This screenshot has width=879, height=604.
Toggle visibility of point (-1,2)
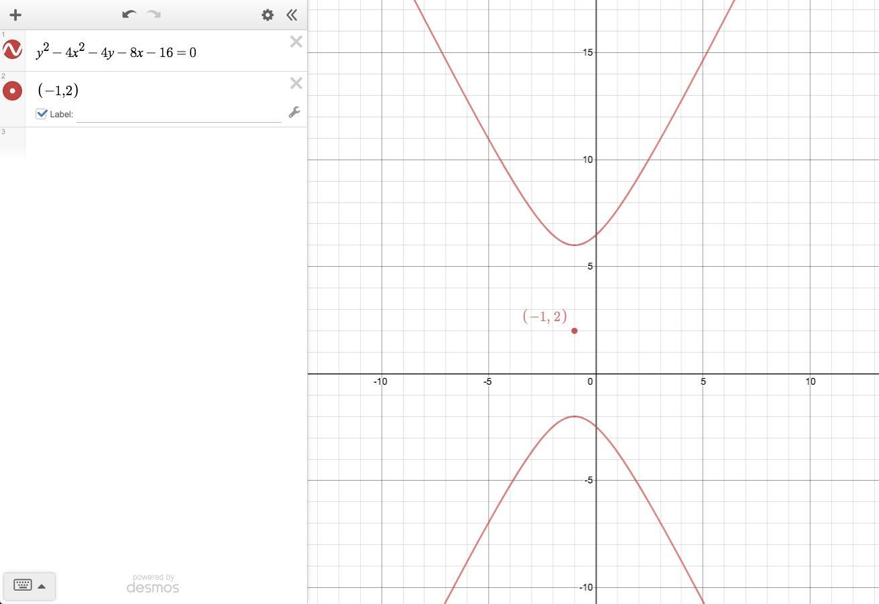pyautogui.click(x=12, y=90)
